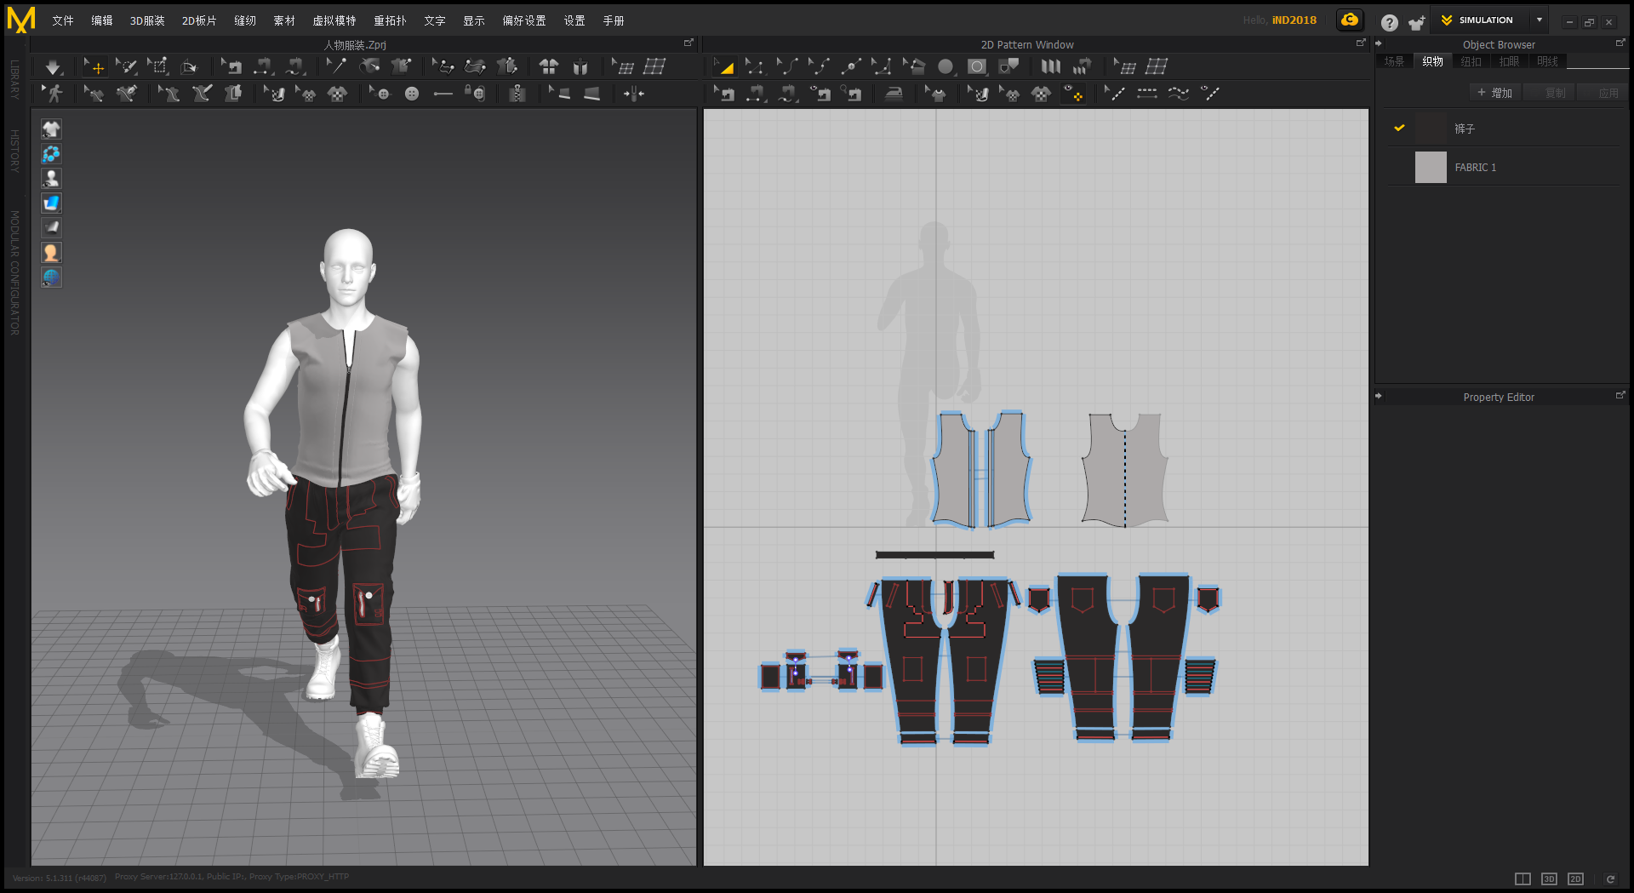This screenshot has height=893, width=1634.
Task: Toggle blue 3D environment display icon in viewport
Action: point(51,154)
